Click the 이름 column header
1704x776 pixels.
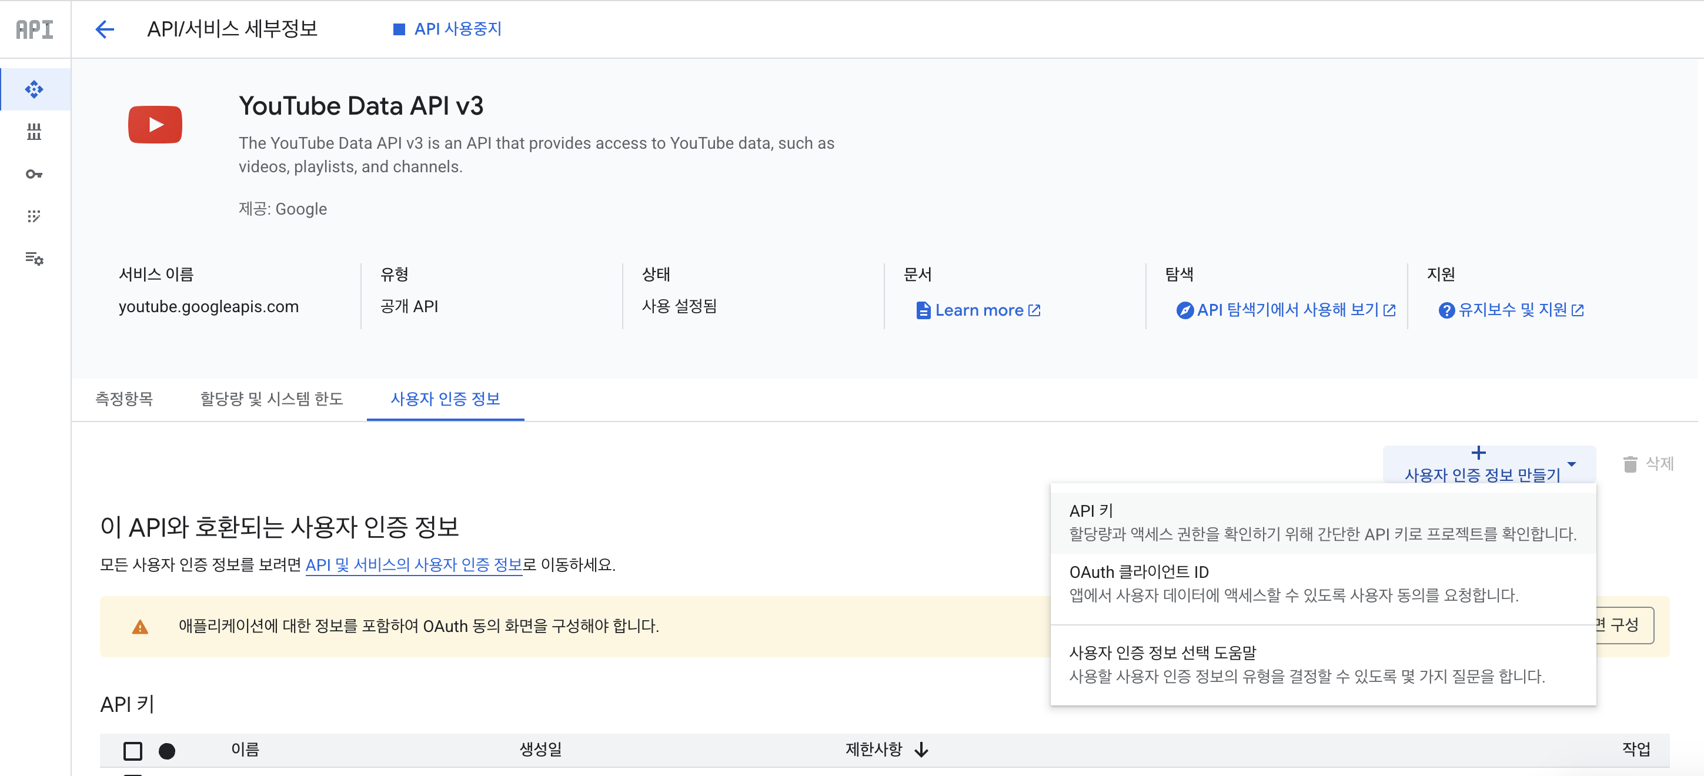click(x=245, y=750)
